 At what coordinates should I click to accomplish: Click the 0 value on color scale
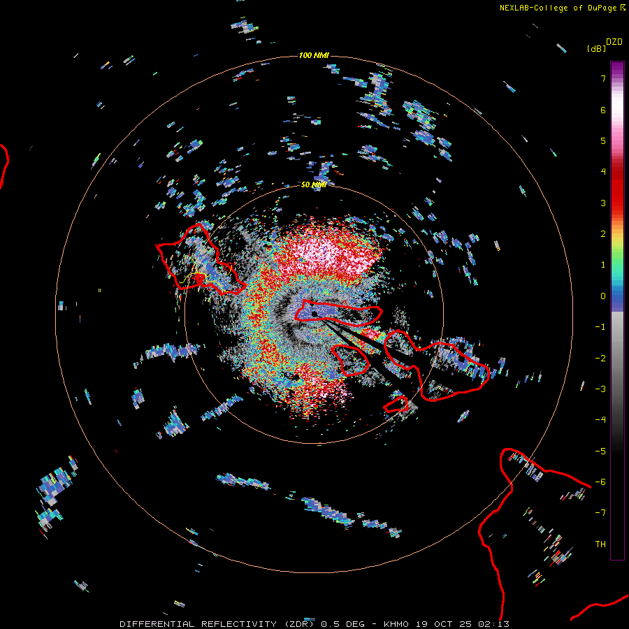[x=603, y=296]
